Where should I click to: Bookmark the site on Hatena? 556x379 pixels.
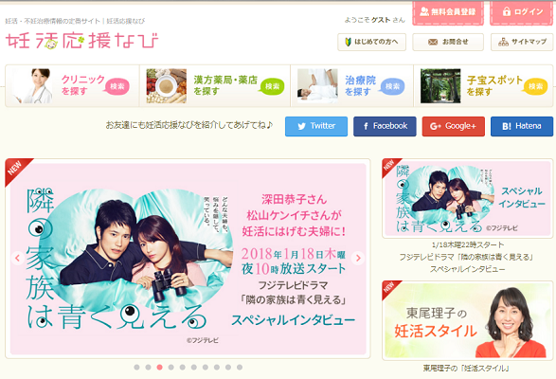[522, 126]
